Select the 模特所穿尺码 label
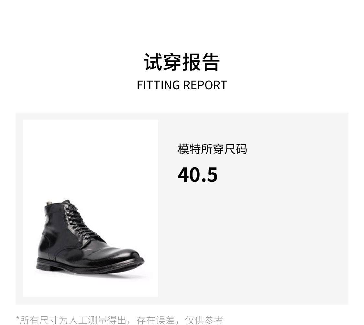 pyautogui.click(x=212, y=149)
